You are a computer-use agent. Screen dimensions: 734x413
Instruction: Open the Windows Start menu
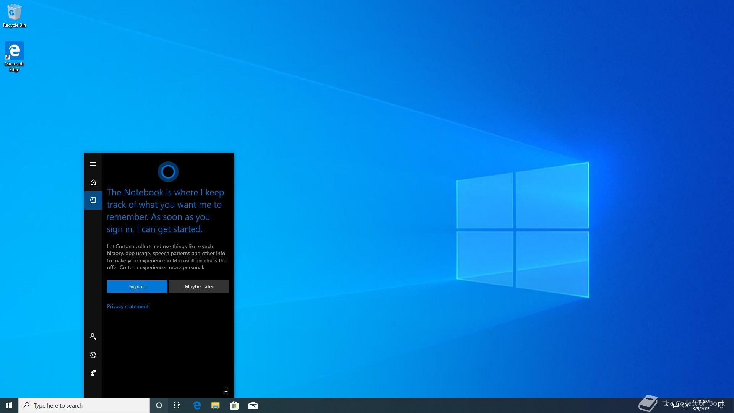pyautogui.click(x=9, y=405)
